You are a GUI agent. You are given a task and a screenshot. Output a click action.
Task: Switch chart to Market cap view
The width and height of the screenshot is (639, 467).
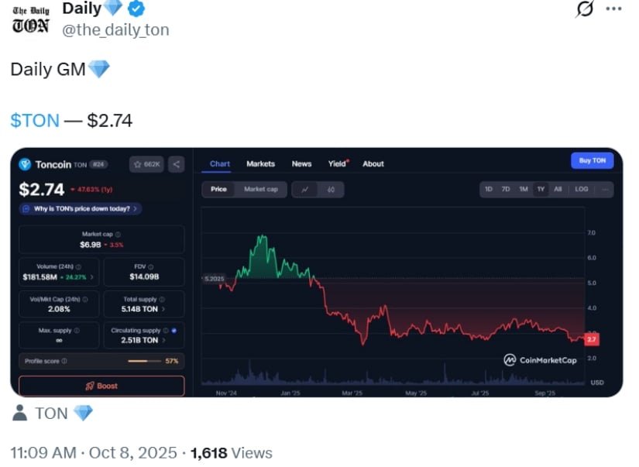pos(260,189)
